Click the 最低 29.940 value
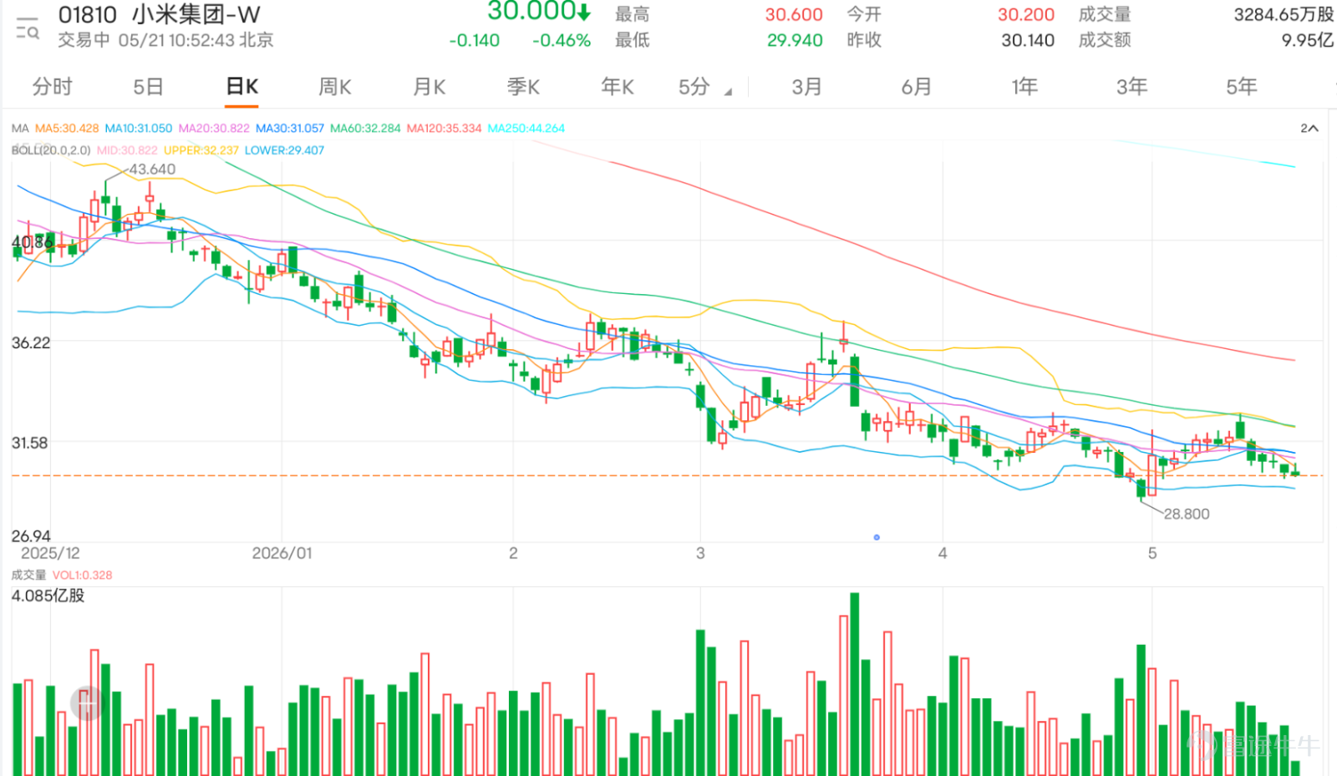This screenshot has width=1337, height=776. click(795, 40)
